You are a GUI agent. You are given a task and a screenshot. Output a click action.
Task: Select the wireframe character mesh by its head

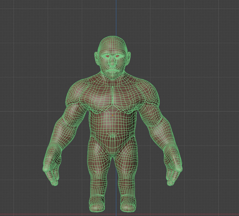coord(112,57)
